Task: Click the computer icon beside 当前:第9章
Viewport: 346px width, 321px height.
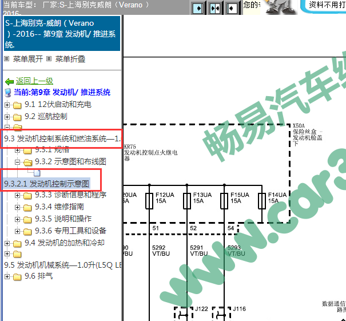Action: pos(8,93)
